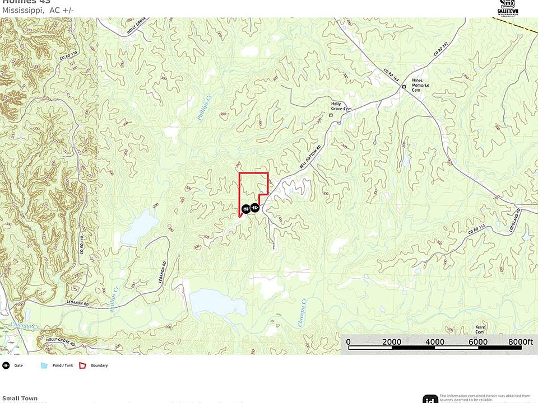538x403 pixels.
Task: Select the Gate icon in the legend
Action: [x=6, y=365]
